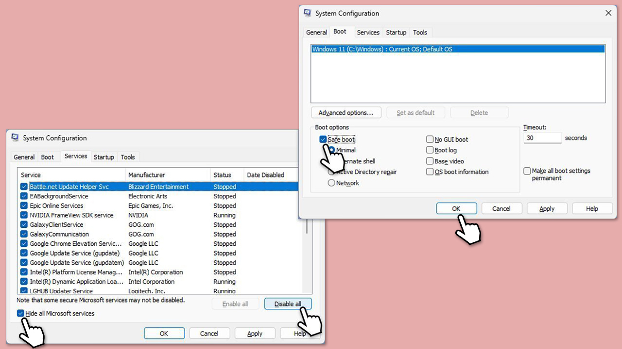622x349 pixels.
Task: Uncheck the Battle.net Update Helper Svc service
Action: pyautogui.click(x=24, y=187)
